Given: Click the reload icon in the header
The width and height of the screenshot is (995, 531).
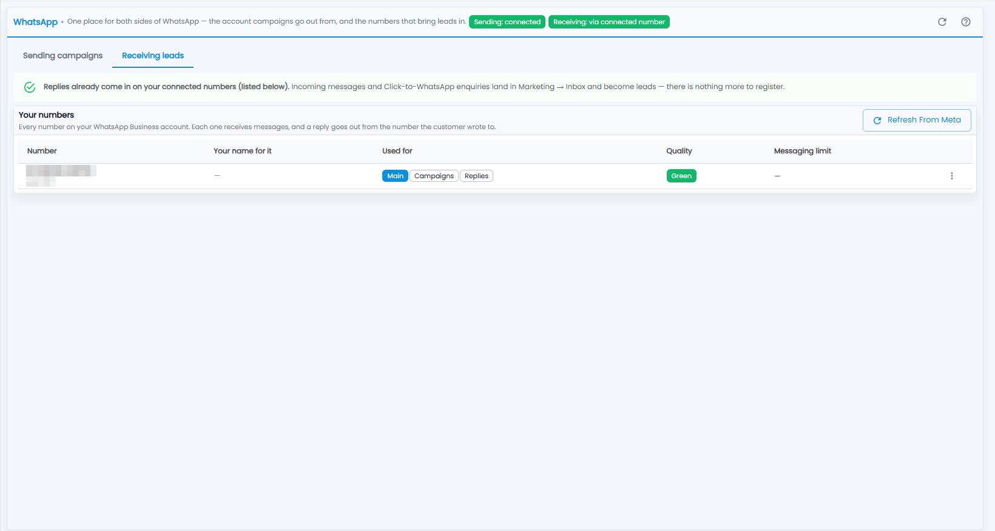Looking at the screenshot, I should (942, 22).
